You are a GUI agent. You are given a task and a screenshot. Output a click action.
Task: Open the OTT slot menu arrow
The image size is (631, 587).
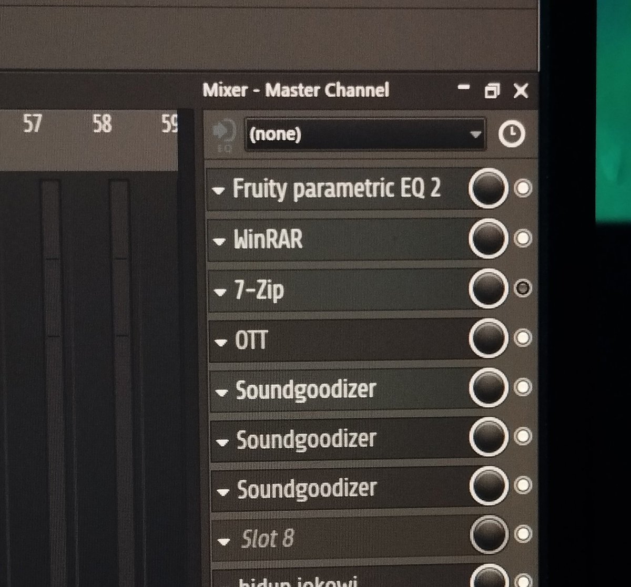pos(220,343)
